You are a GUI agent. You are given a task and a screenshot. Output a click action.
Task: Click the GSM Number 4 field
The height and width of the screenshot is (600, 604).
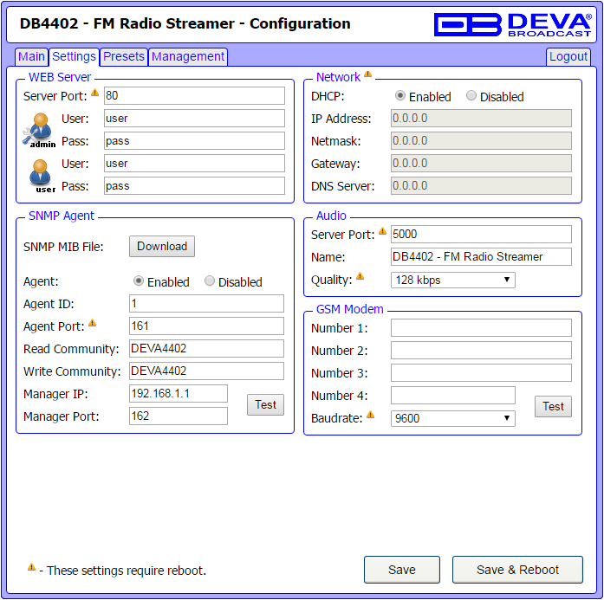point(453,396)
